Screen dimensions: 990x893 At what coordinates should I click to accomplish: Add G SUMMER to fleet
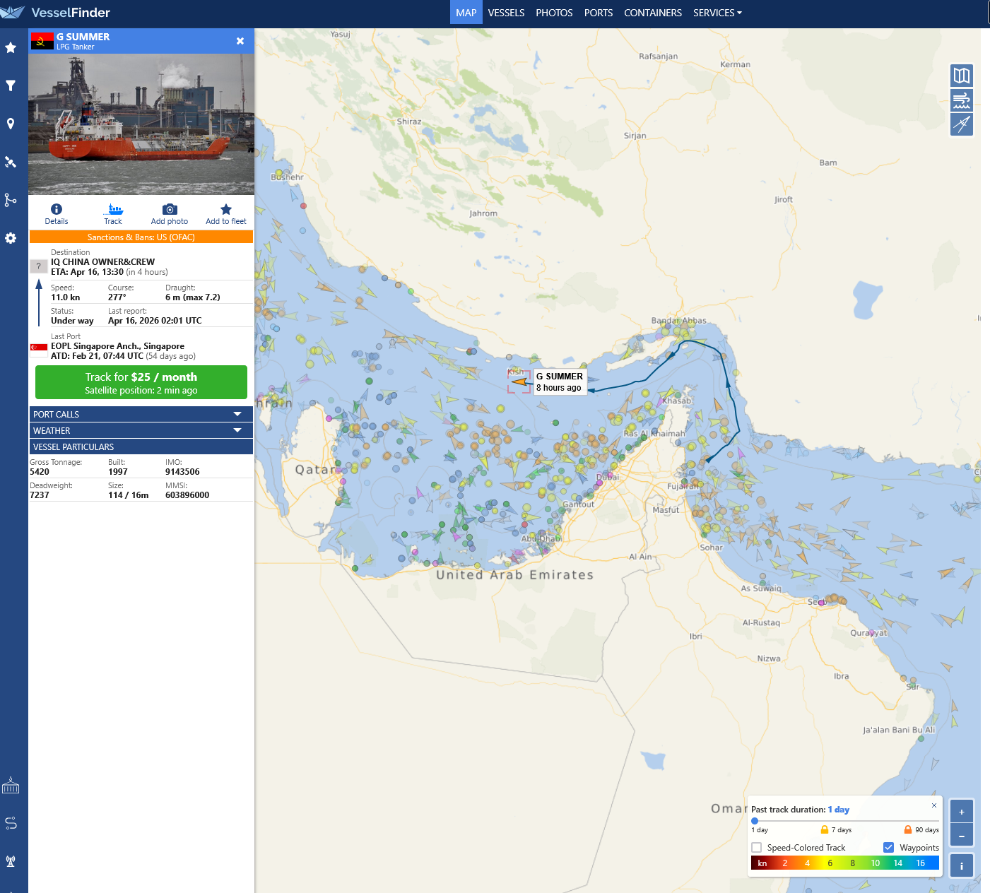pos(226,213)
